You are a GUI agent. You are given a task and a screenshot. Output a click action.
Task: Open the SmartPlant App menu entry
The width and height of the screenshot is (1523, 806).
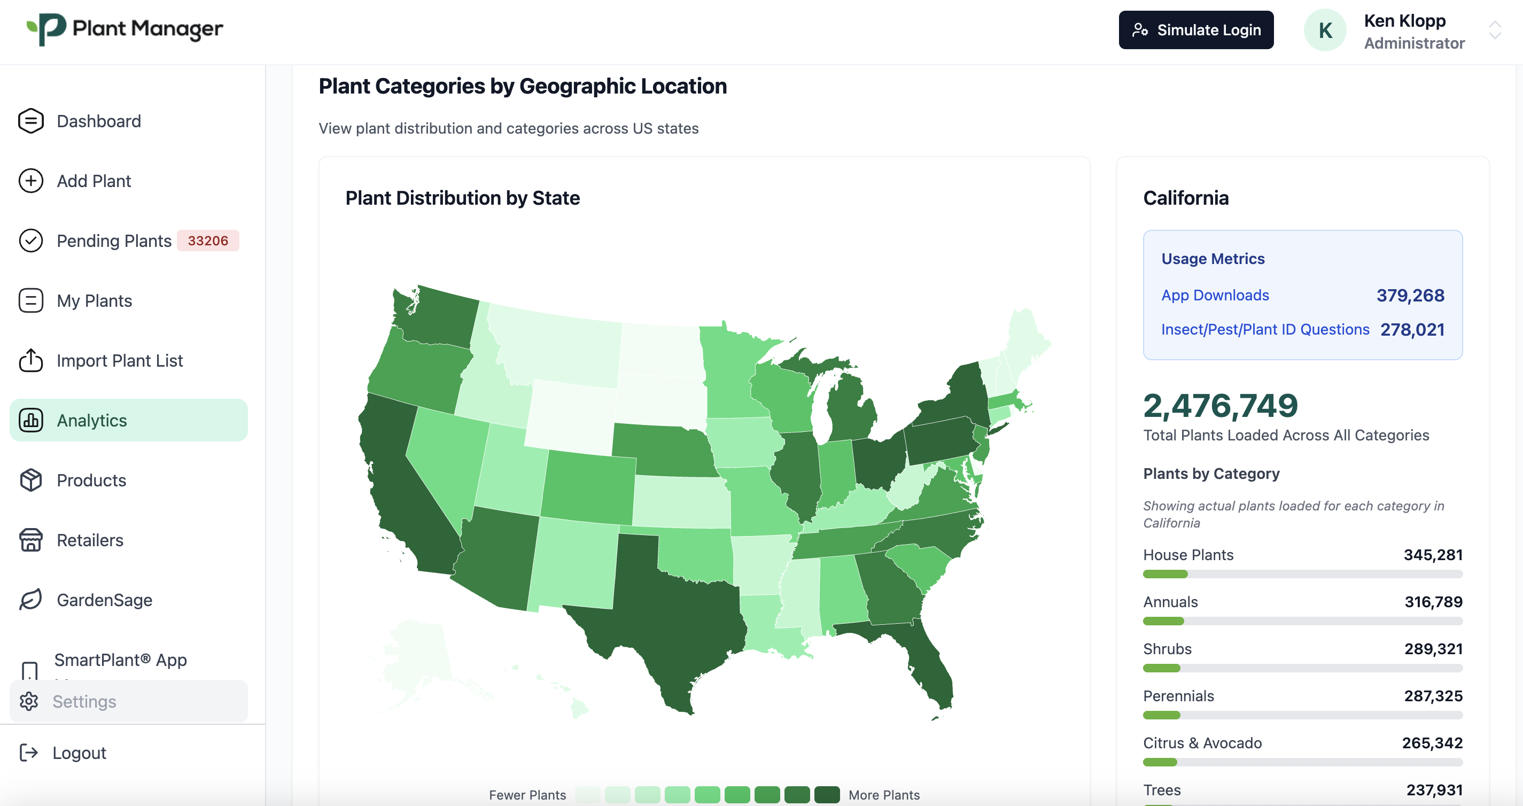(121, 660)
